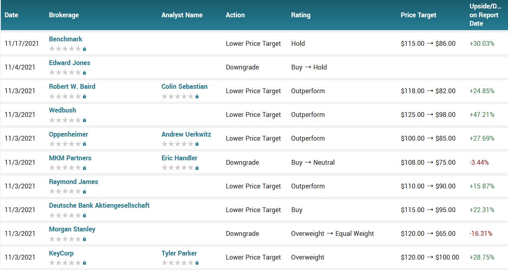508x270 pixels.
Task: Click the +28.75% upside value
Action: point(482,257)
